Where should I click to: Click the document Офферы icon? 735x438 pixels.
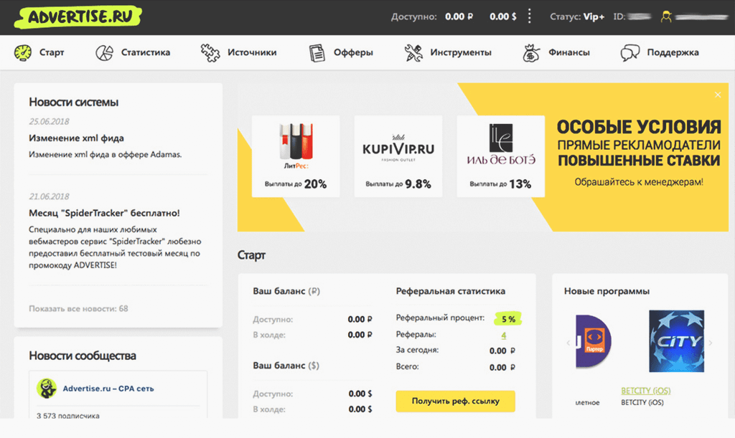[317, 52]
